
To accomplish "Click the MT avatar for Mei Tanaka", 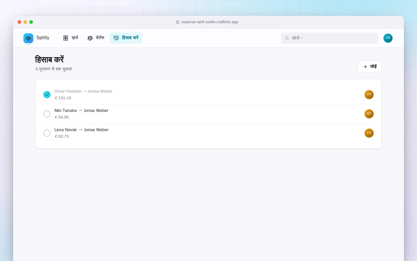I will [x=369, y=114].
